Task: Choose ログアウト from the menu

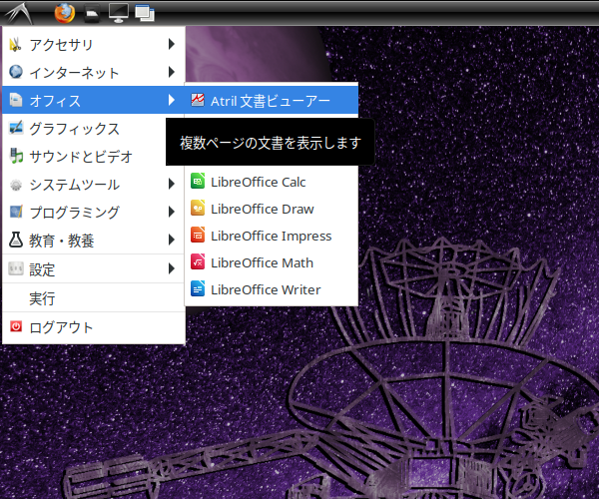Action: (94, 327)
